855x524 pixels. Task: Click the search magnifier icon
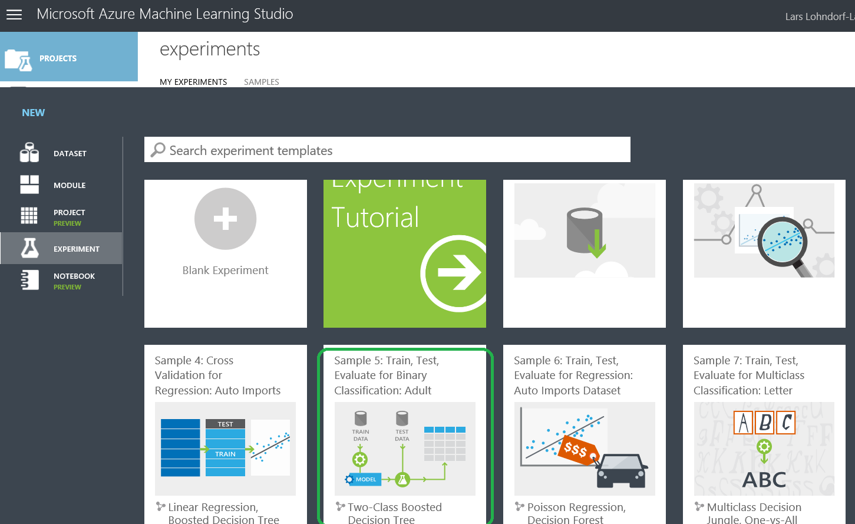tap(158, 150)
